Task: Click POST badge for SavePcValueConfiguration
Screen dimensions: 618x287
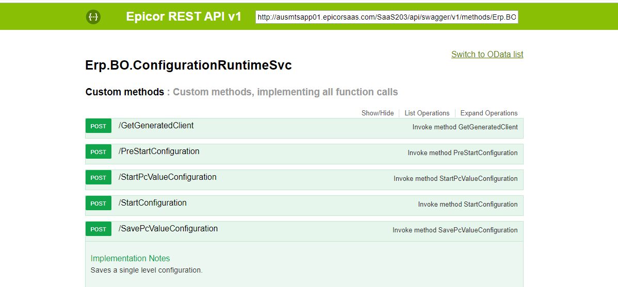Action: click(99, 229)
